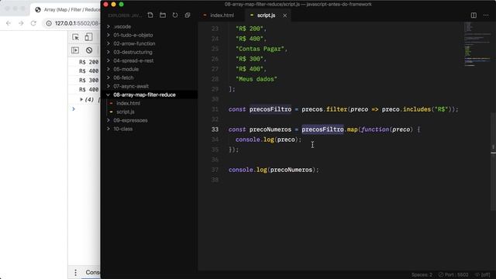Click the "Contas Pagar" string
Image resolution: width=496 pixels, height=279 pixels.
pos(260,49)
